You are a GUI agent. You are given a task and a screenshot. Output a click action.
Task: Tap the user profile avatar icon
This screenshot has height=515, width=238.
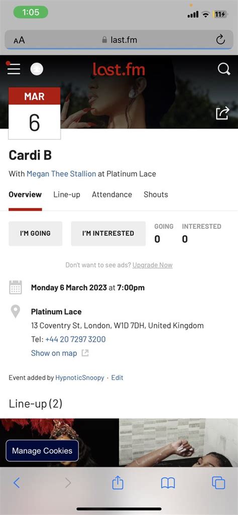pyautogui.click(x=37, y=69)
